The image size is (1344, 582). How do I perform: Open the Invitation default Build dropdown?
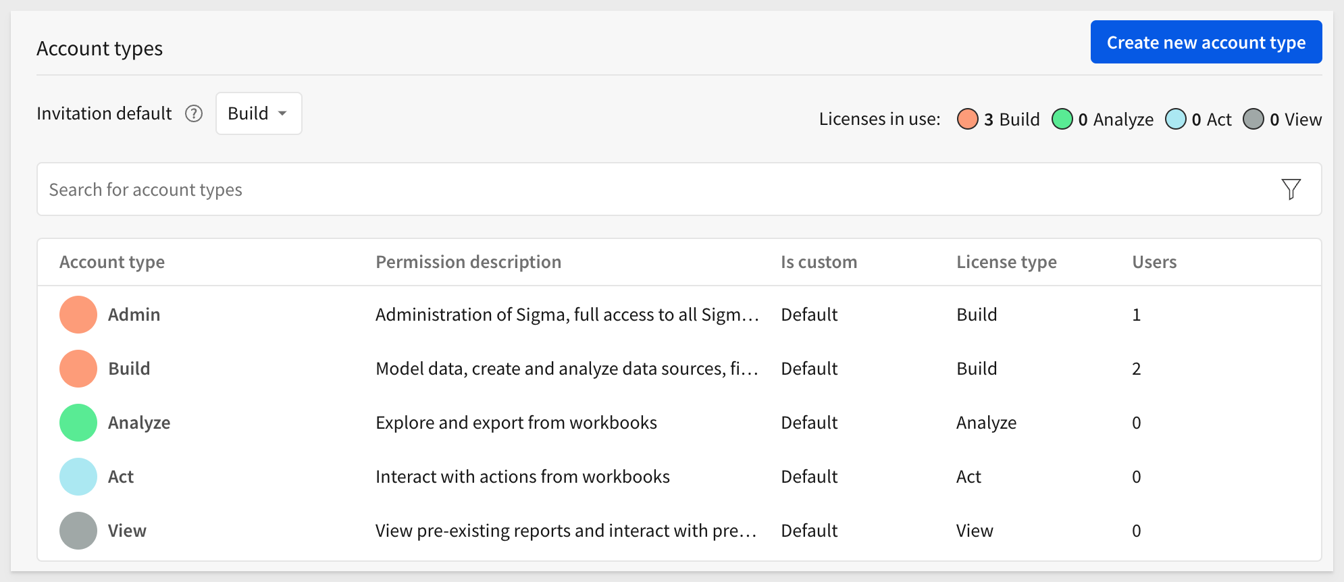pyautogui.click(x=259, y=113)
